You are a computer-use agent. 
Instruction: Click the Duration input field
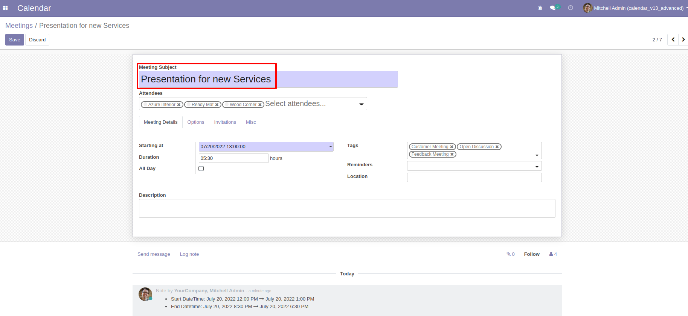pyautogui.click(x=234, y=158)
